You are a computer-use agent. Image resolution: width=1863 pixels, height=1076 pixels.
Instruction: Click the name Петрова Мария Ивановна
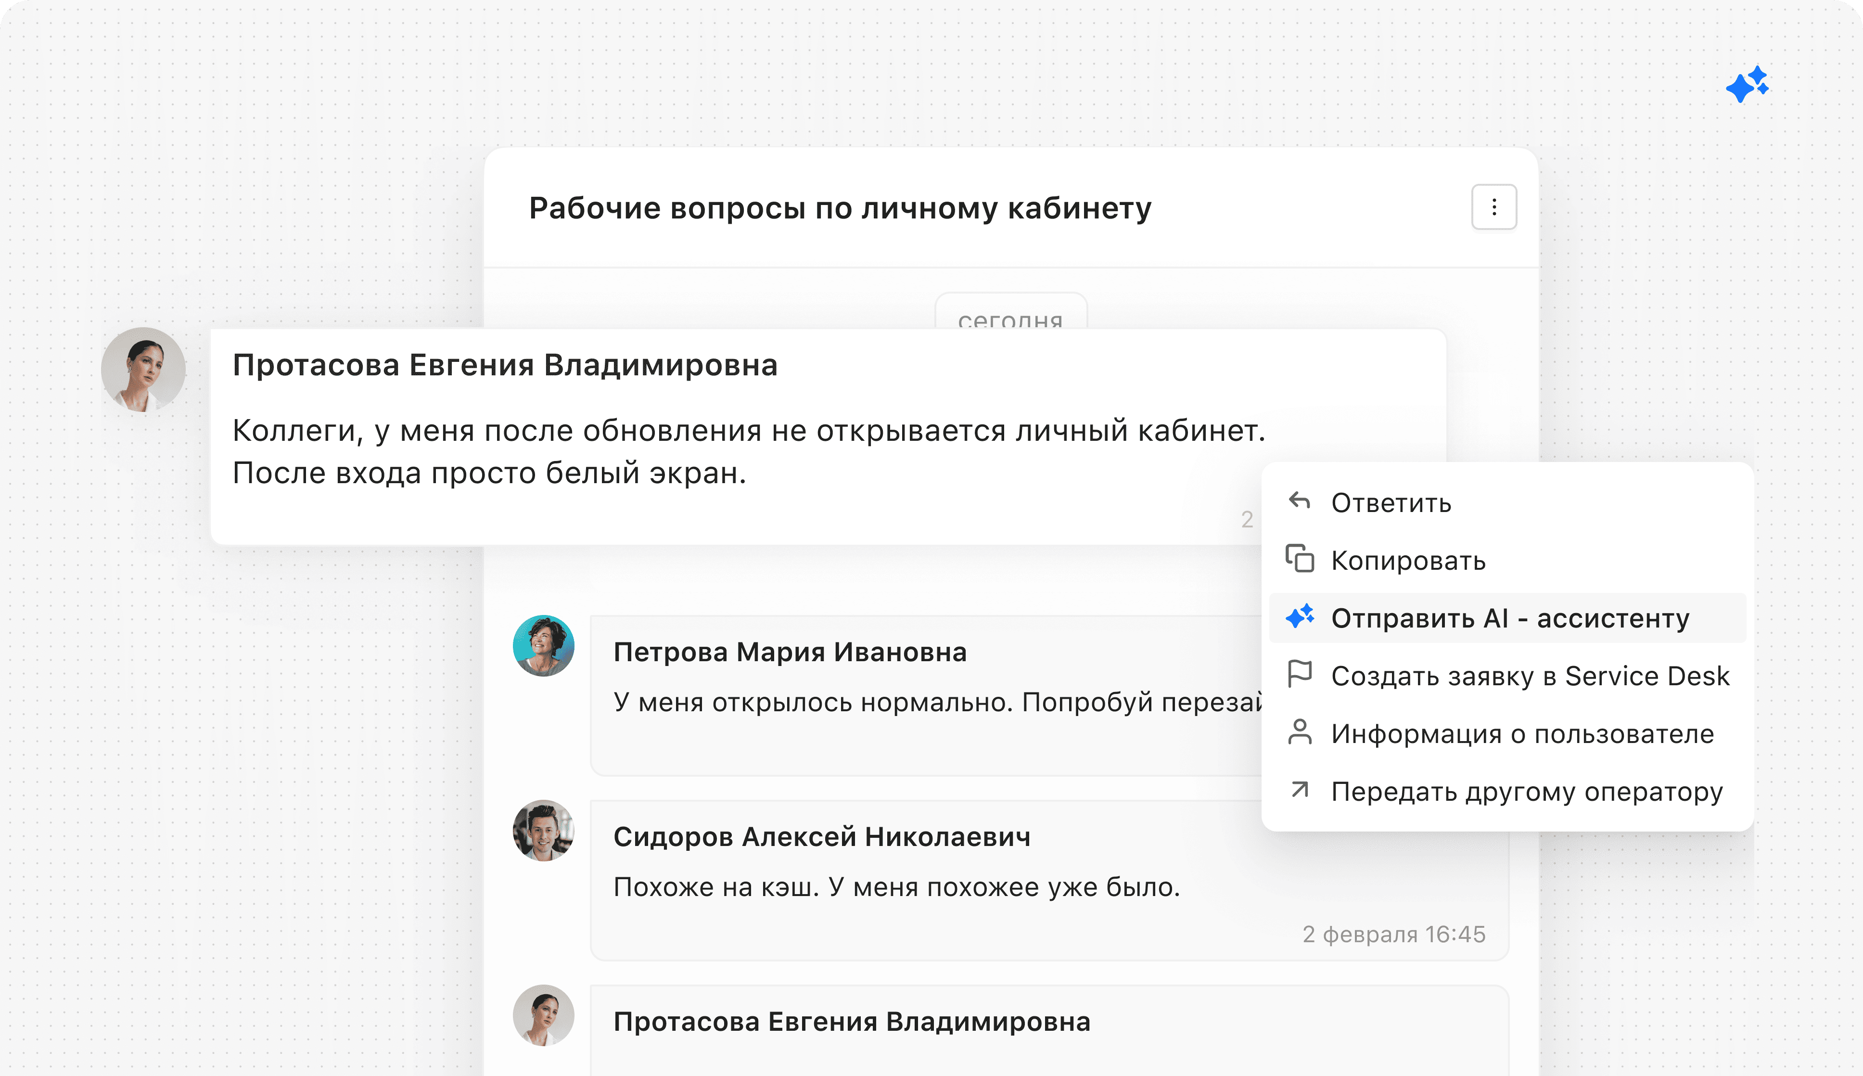click(x=790, y=652)
